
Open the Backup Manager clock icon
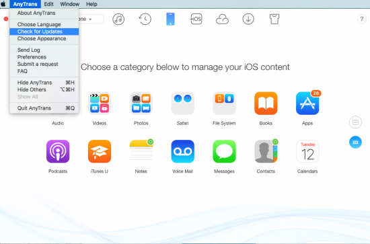pyautogui.click(x=145, y=19)
